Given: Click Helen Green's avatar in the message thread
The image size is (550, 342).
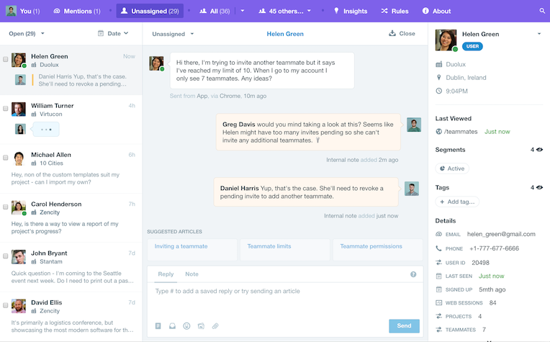Looking at the screenshot, I should pos(156,63).
